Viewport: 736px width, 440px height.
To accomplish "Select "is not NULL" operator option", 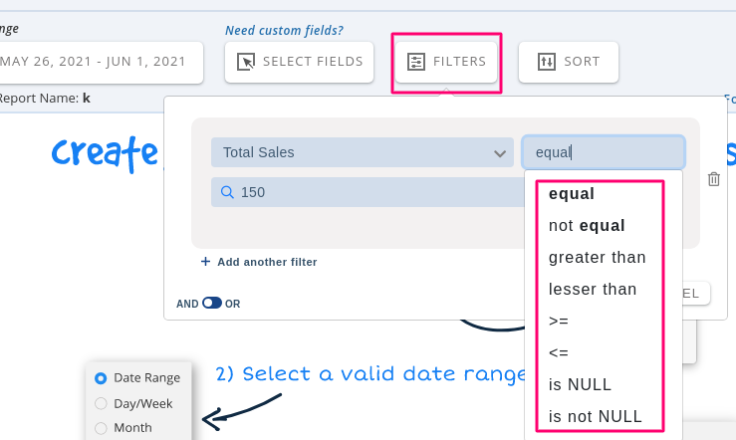I will (595, 416).
